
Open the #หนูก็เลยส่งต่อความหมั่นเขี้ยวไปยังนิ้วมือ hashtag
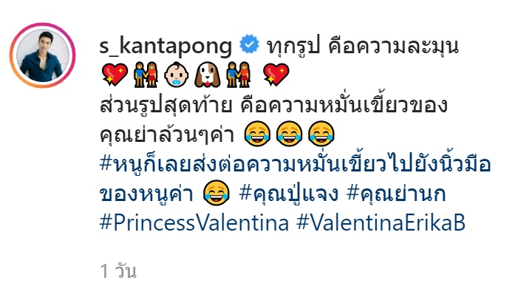(x=295, y=163)
